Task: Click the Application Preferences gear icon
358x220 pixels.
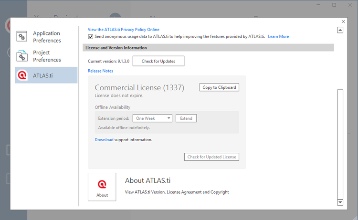Action: click(x=22, y=37)
